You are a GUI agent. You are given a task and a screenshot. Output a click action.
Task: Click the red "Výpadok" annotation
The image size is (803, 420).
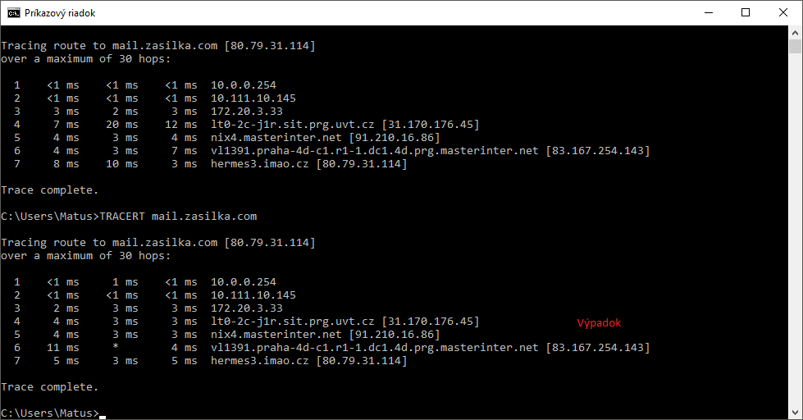pos(599,323)
